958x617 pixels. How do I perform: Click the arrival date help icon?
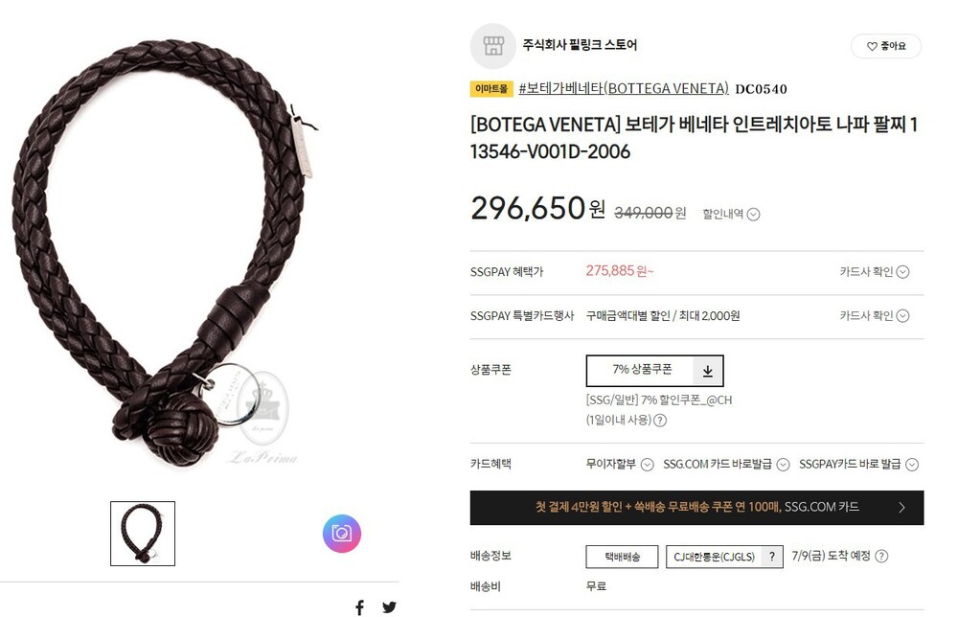coord(881,556)
